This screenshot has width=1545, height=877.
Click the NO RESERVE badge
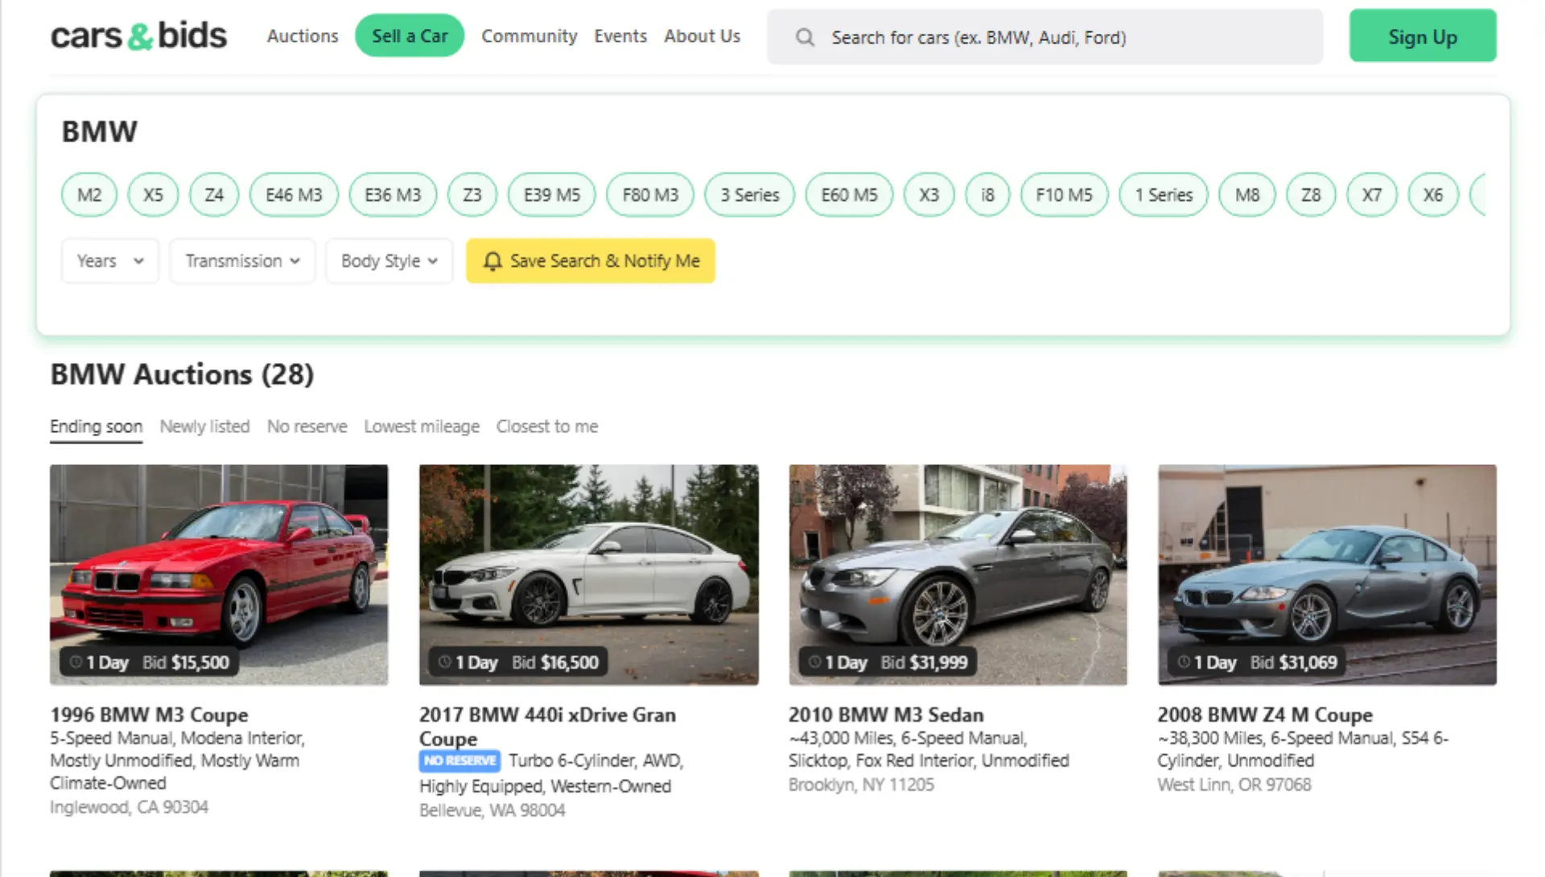click(x=459, y=760)
